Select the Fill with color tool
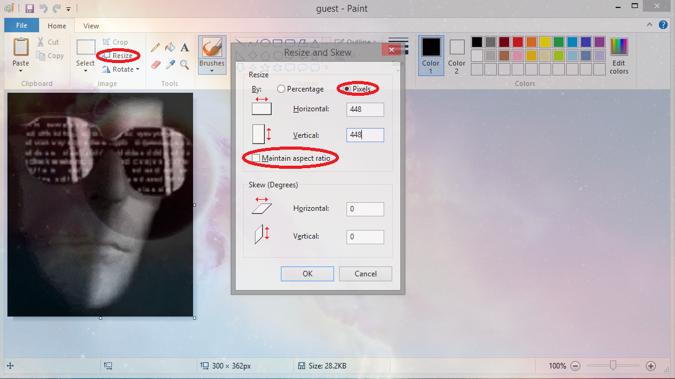The image size is (675, 379). pos(170,46)
